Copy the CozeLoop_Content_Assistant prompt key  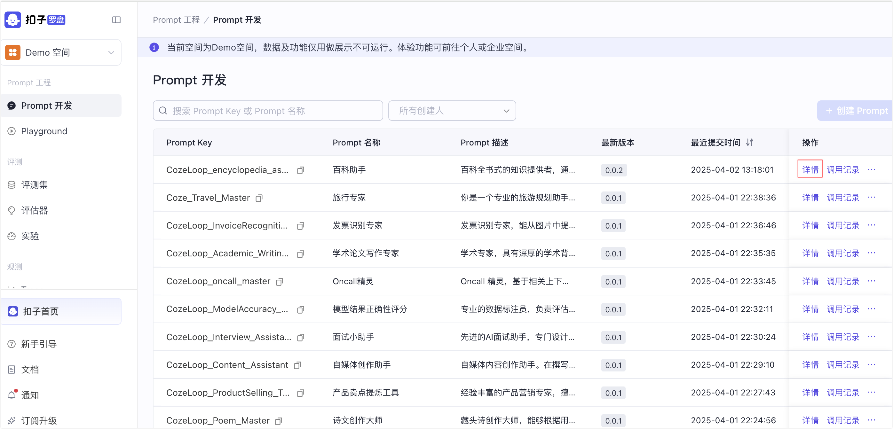[297, 365]
